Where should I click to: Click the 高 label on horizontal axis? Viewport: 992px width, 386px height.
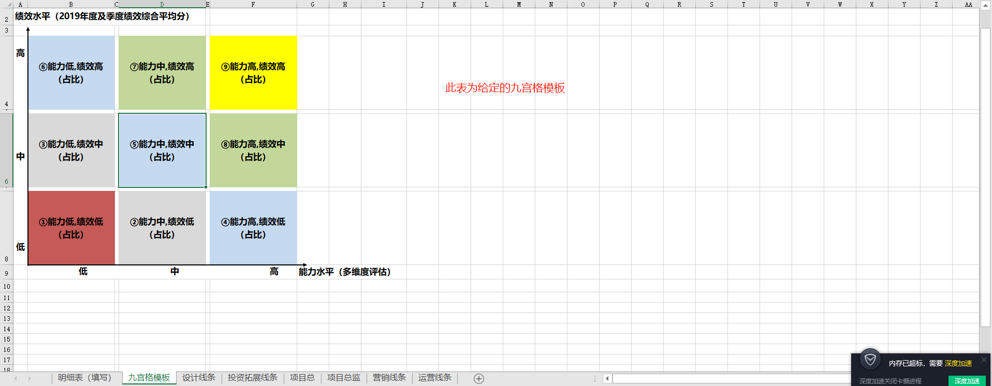click(274, 271)
